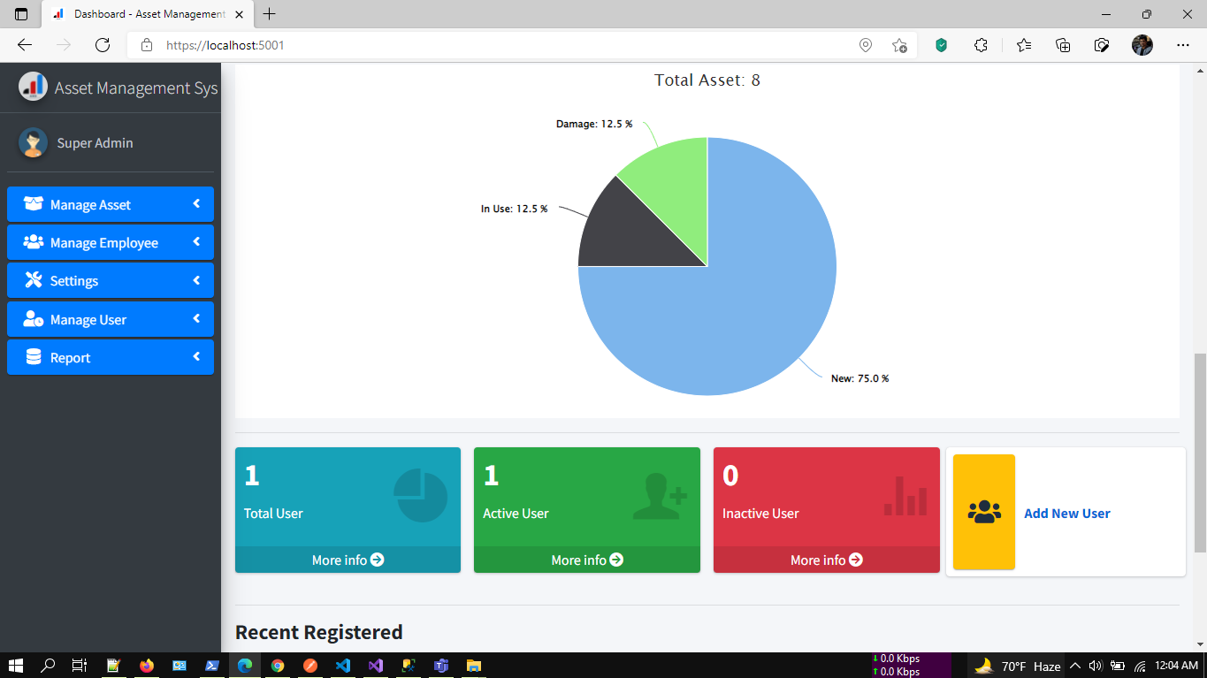Click More info under Inactive User
This screenshot has height=678, width=1207.
pos(827,560)
